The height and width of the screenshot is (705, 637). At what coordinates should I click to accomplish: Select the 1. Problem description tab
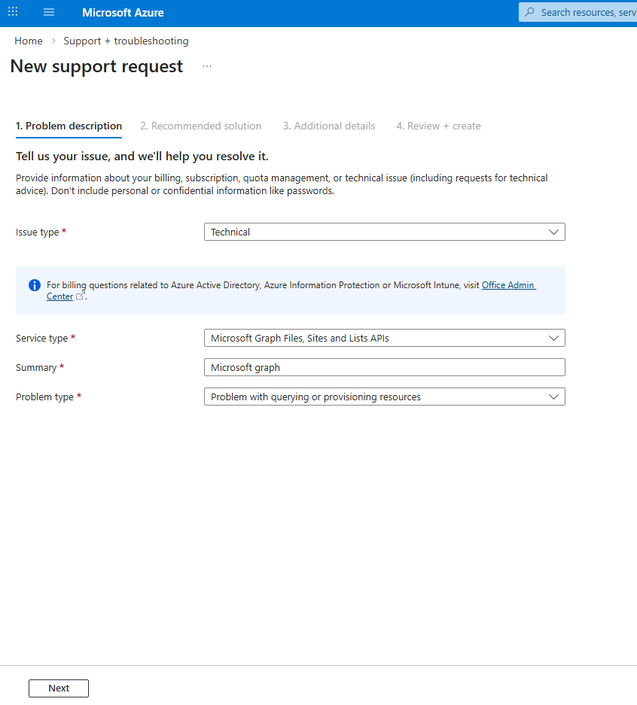tap(69, 126)
